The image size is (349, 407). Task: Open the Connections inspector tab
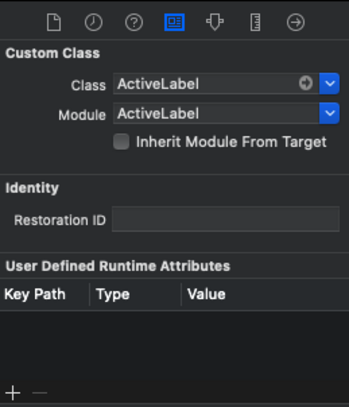click(x=296, y=23)
